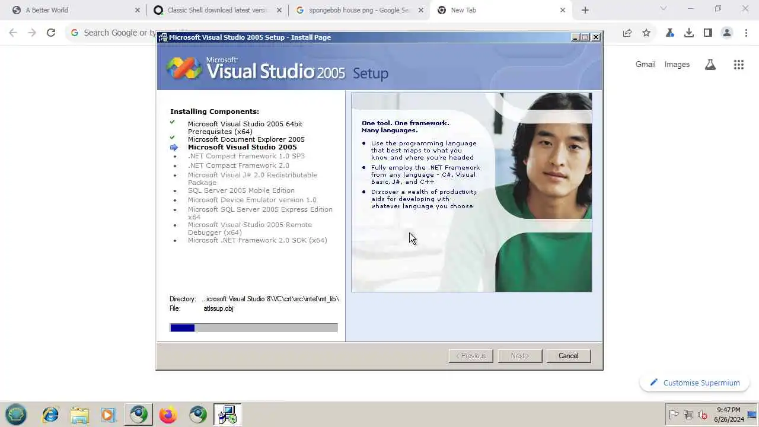Reload the browser page
Image resolution: width=759 pixels, height=427 pixels.
(51, 33)
